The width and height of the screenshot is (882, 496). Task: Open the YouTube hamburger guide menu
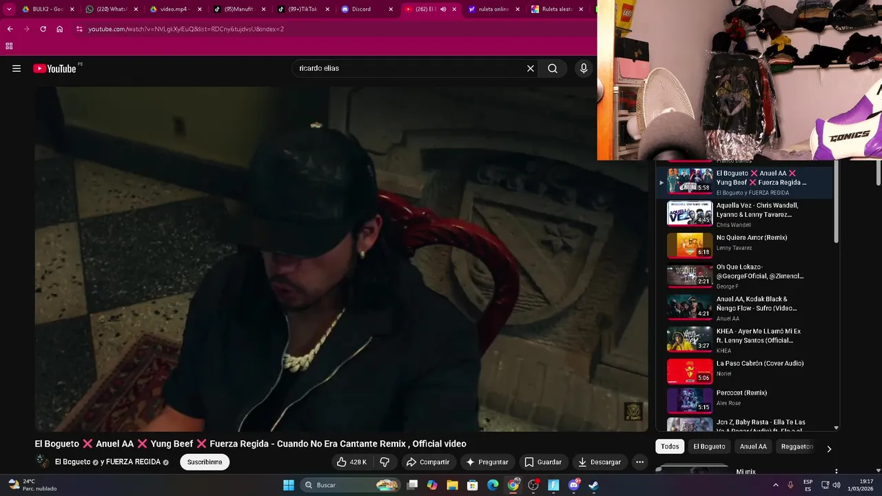[x=17, y=68]
